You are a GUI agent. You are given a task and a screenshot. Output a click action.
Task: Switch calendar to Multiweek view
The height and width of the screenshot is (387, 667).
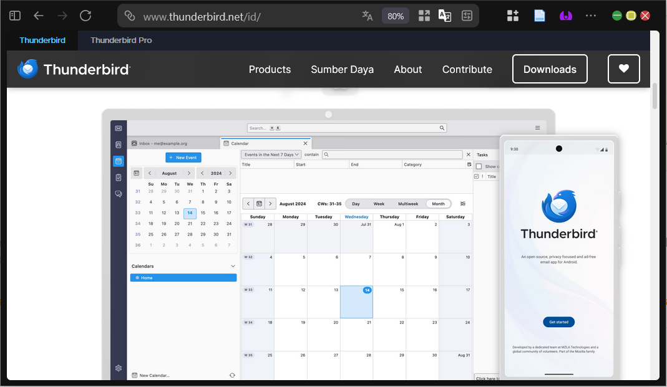click(x=408, y=204)
